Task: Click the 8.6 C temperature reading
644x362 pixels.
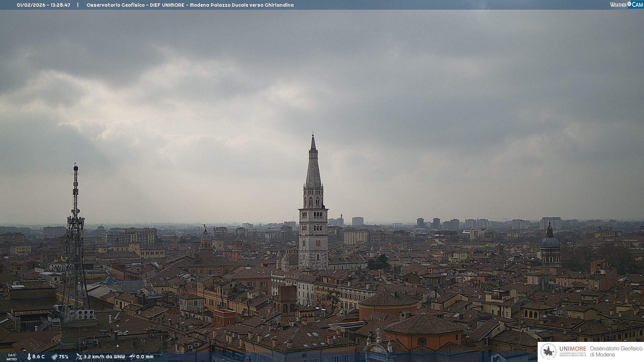Action: pyautogui.click(x=38, y=357)
